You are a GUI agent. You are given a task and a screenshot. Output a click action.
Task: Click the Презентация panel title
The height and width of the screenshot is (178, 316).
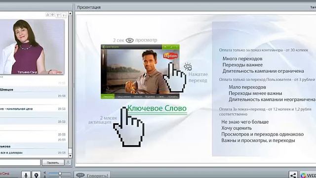(x=89, y=7)
